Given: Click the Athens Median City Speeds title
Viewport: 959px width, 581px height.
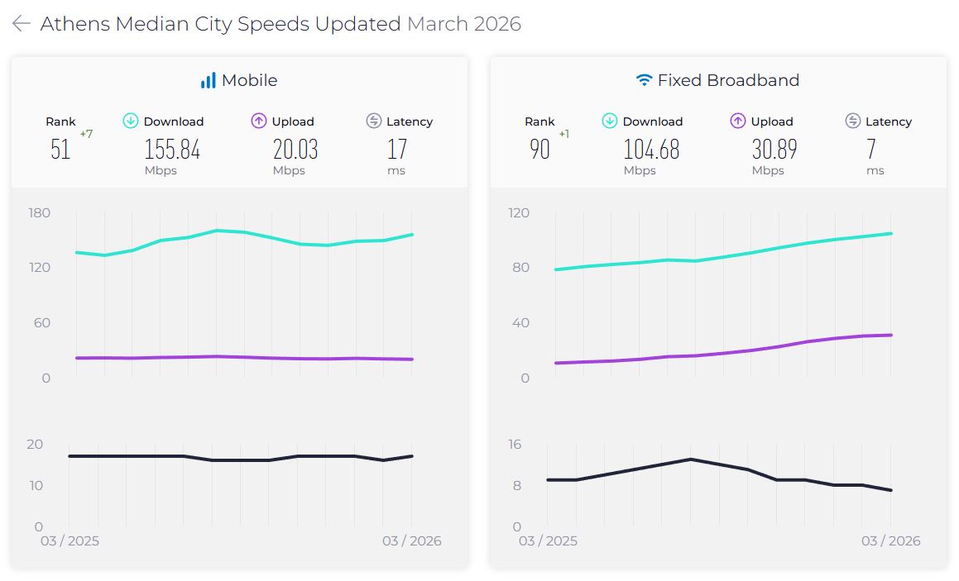Looking at the screenshot, I should [221, 24].
